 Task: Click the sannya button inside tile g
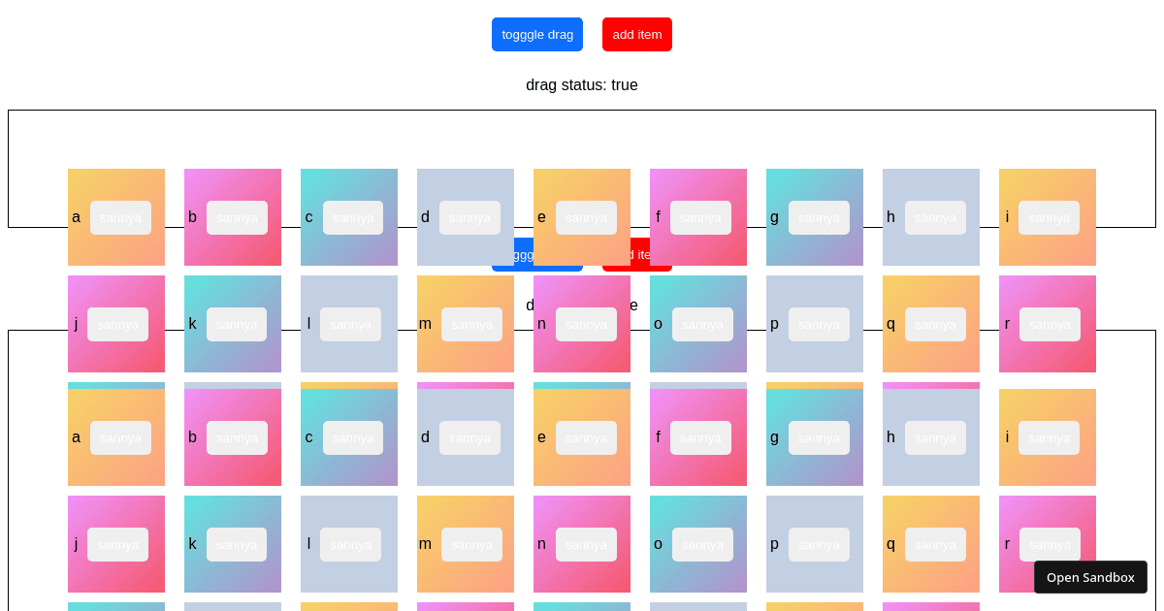(x=818, y=217)
